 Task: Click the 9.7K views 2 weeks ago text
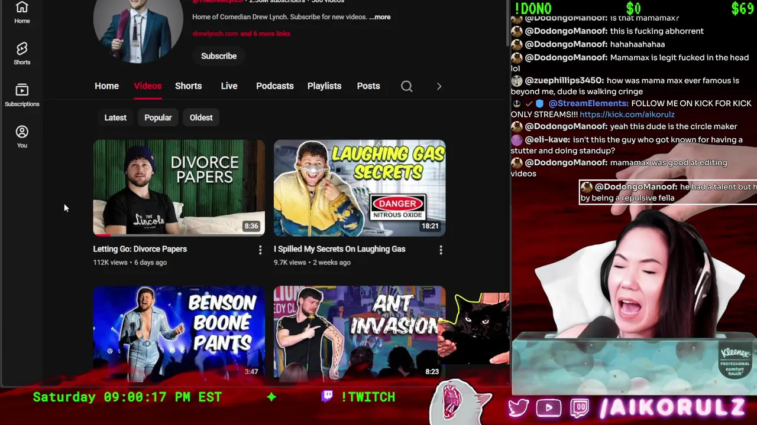(x=312, y=263)
